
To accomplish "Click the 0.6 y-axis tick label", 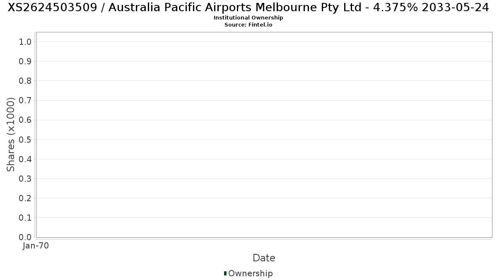I will click(x=25, y=120).
